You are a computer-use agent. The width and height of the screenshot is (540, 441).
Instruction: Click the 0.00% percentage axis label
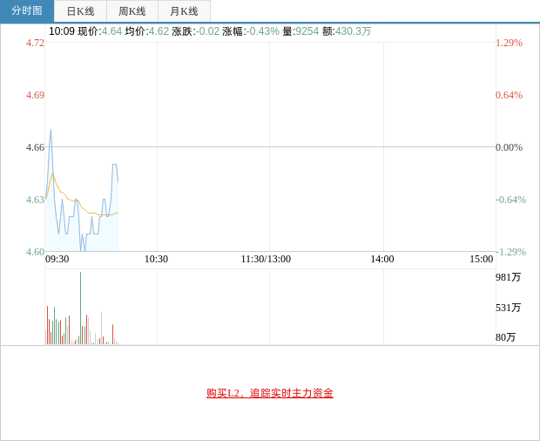[x=510, y=147]
